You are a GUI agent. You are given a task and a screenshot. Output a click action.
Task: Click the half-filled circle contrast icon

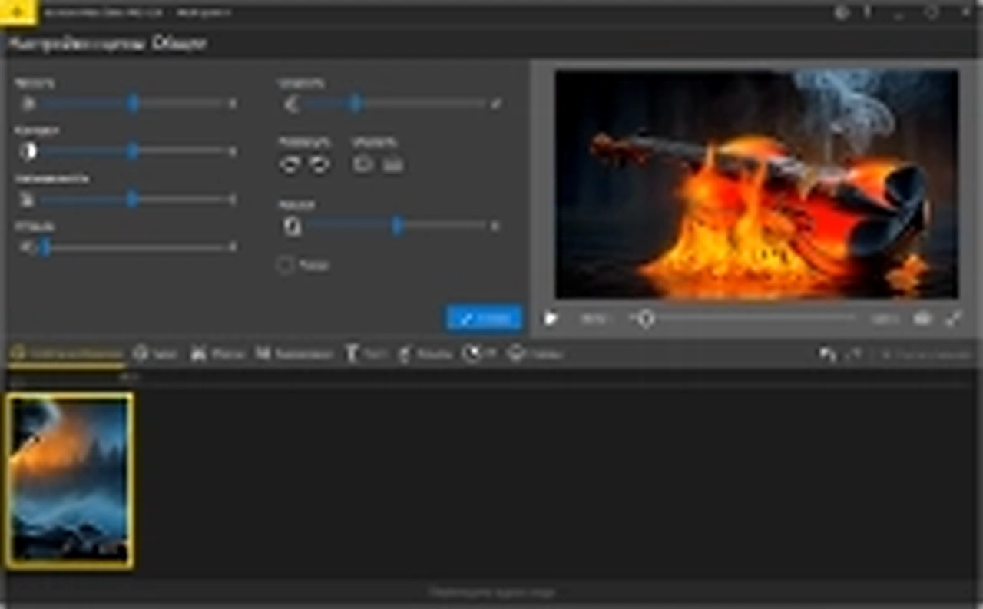pyautogui.click(x=28, y=151)
